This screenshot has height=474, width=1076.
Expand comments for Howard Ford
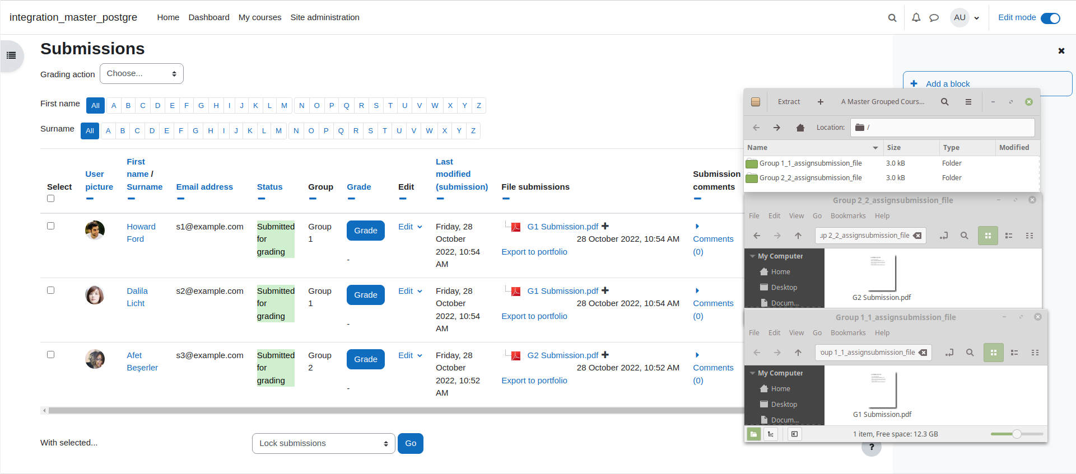pos(697,226)
